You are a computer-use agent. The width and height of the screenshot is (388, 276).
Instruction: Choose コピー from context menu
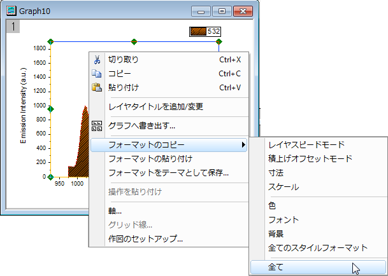pos(169,74)
